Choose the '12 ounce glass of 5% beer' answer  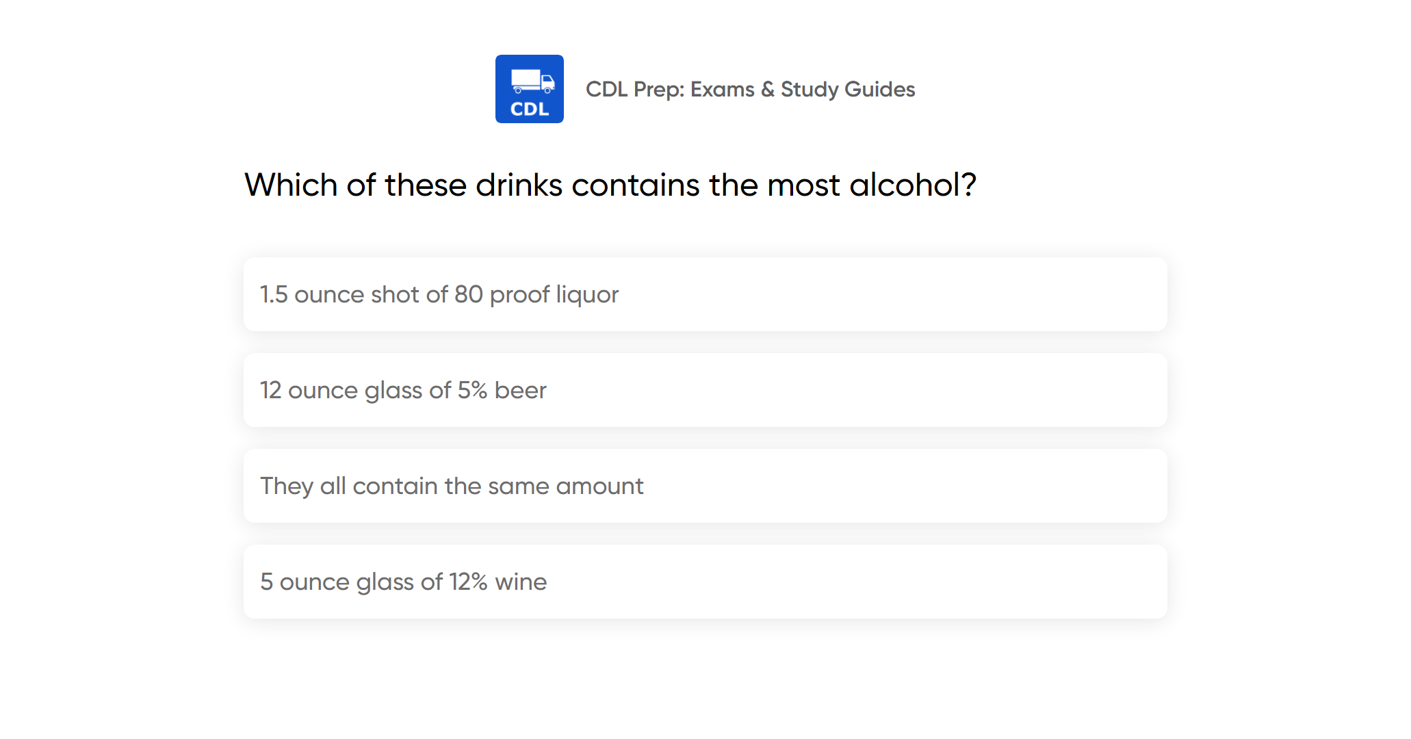(x=403, y=390)
